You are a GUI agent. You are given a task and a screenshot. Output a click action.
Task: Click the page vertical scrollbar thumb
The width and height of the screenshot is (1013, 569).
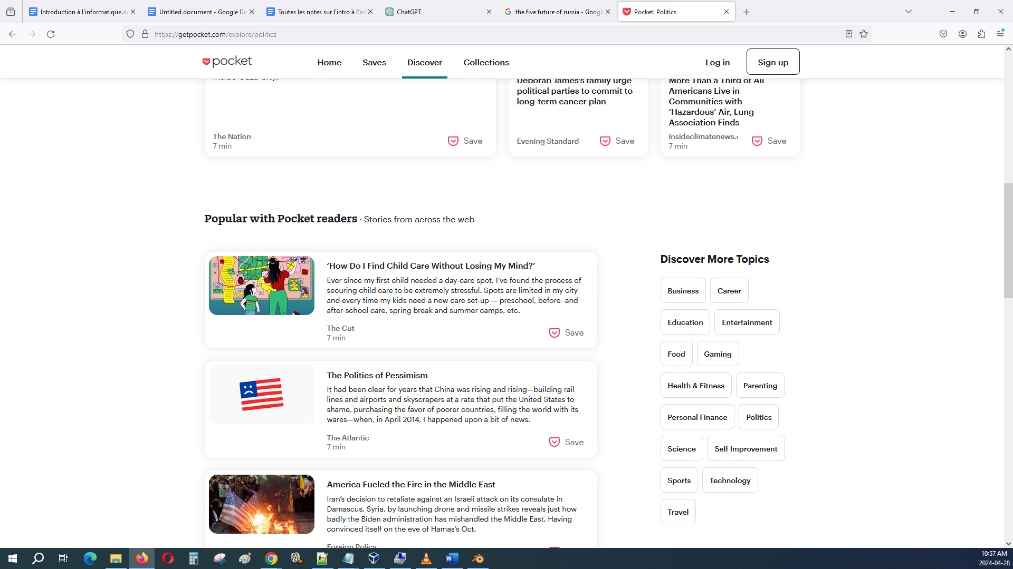click(x=1008, y=240)
